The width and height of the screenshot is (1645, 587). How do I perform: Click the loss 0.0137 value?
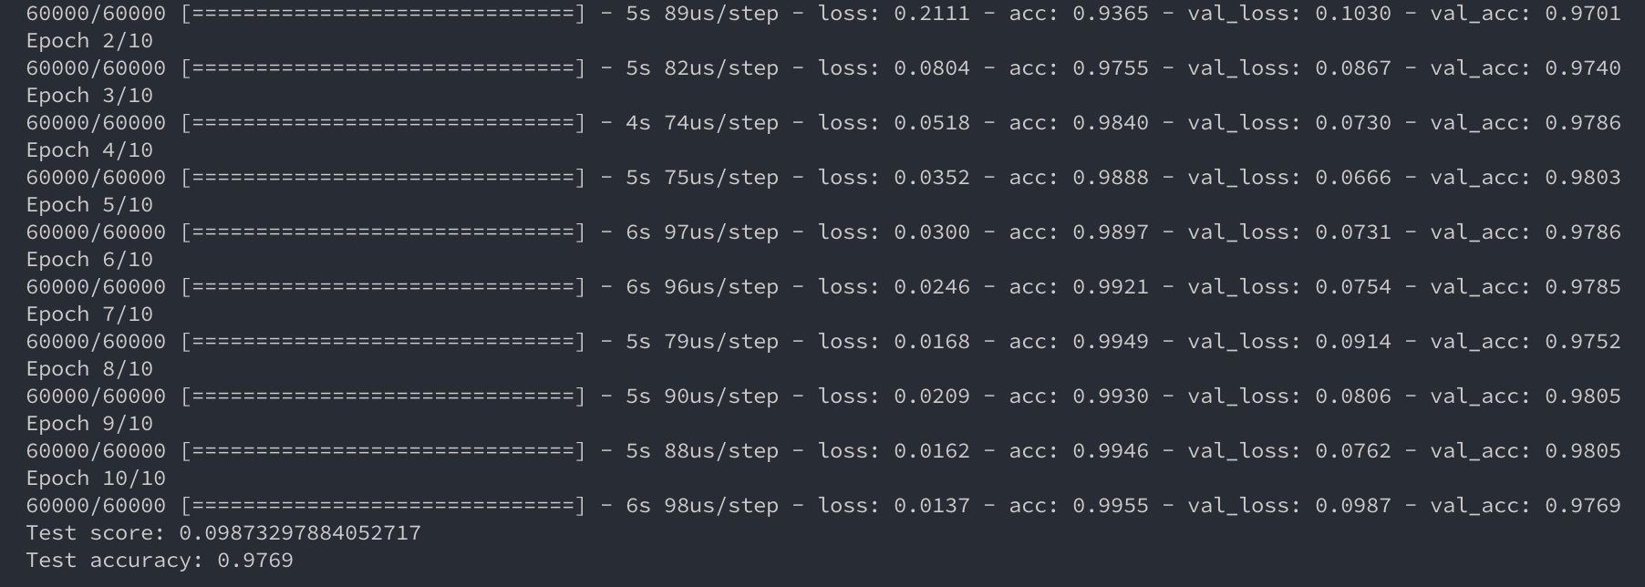tap(932, 506)
